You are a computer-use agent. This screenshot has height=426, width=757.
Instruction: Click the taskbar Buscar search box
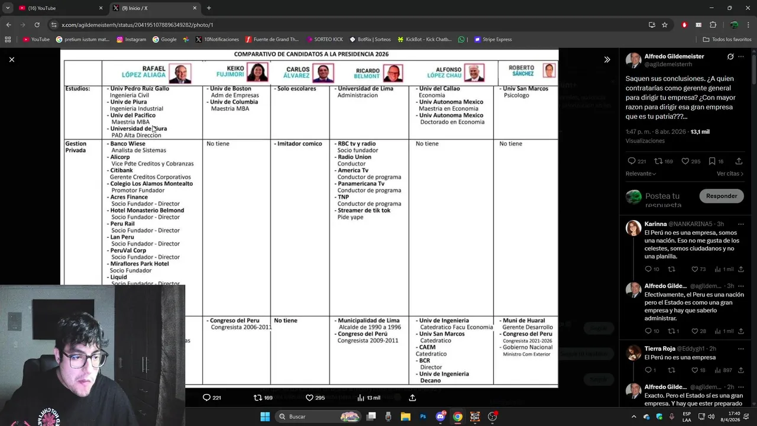319,417
